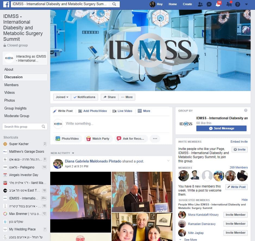This screenshot has width=255, height=241.
Task: Click the Photo/Video composer button
Action: 67,139
